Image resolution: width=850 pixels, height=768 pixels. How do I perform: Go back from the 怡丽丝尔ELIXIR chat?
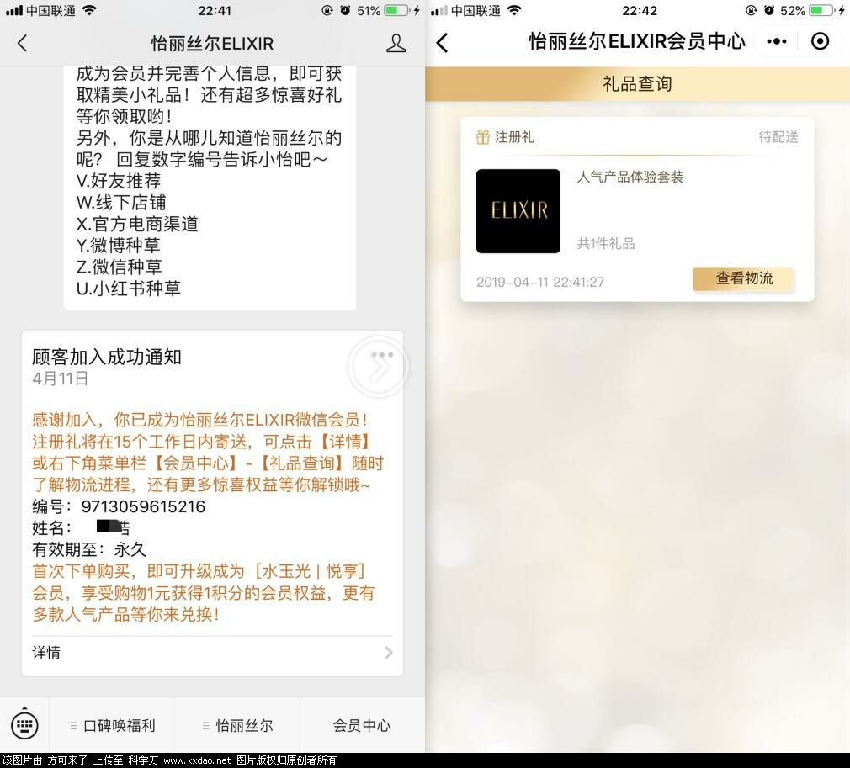click(x=22, y=44)
